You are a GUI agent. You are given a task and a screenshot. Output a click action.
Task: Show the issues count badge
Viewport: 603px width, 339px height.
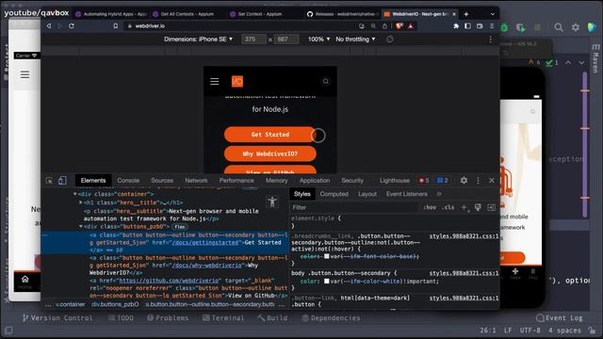(x=443, y=180)
